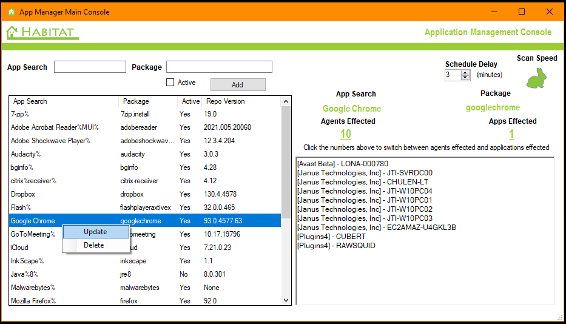Select agent JTI-W10PC04

coord(365,191)
